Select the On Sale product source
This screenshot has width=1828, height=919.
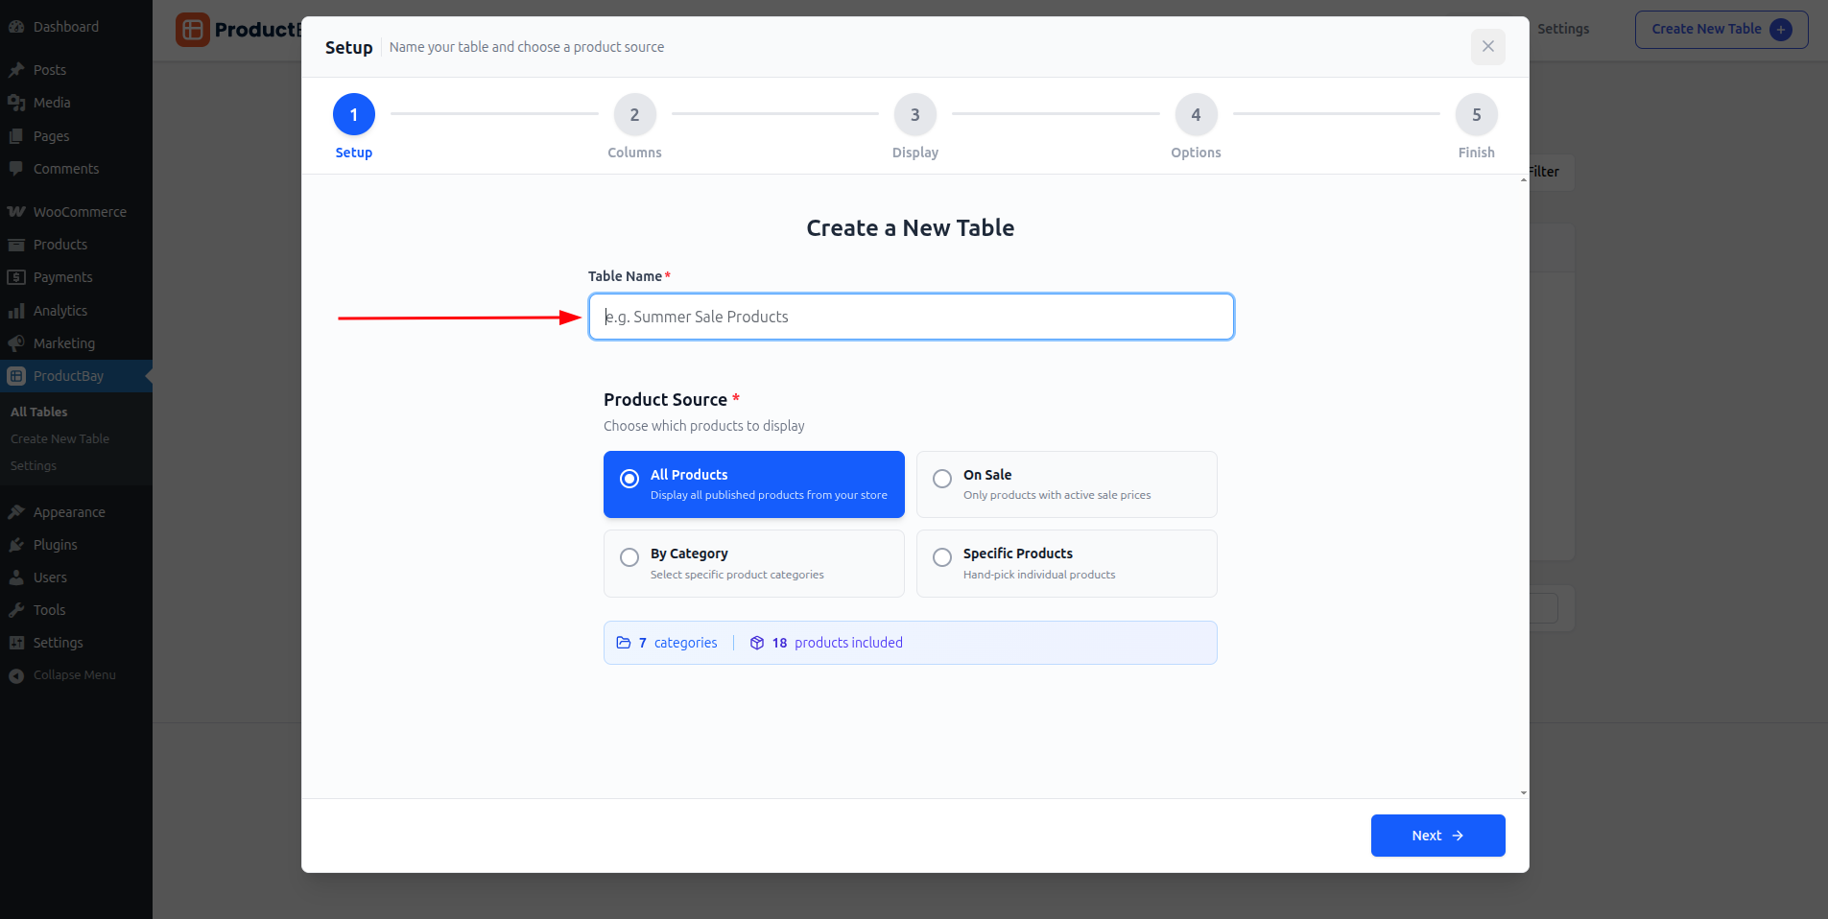point(942,479)
